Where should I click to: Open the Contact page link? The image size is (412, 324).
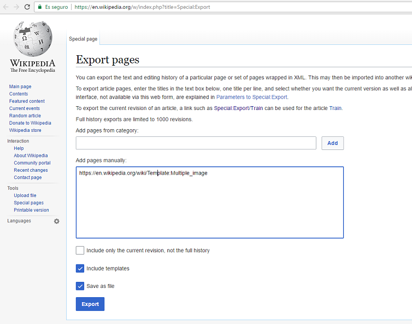[x=28, y=177]
